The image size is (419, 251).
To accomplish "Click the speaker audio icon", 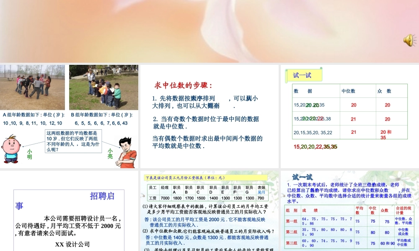I will pos(410,41).
